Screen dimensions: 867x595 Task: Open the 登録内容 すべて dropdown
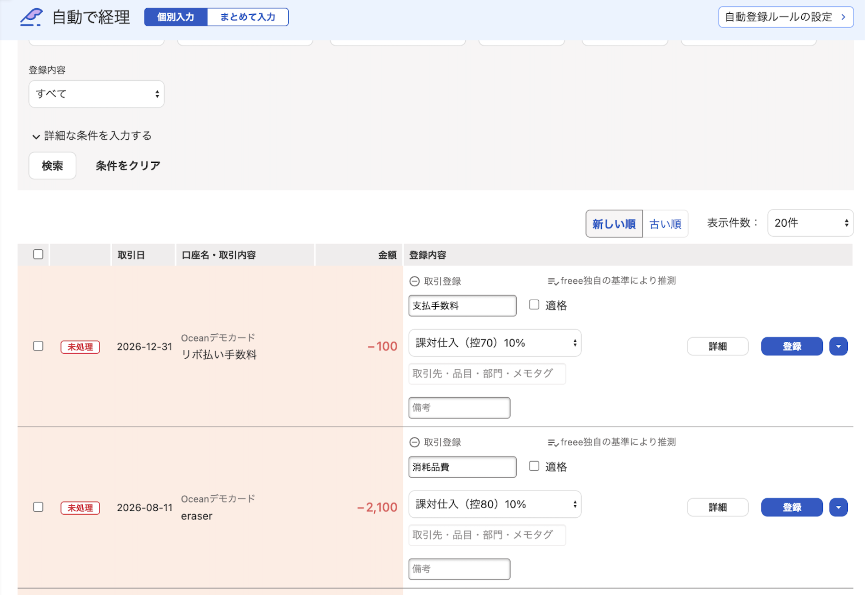click(97, 94)
